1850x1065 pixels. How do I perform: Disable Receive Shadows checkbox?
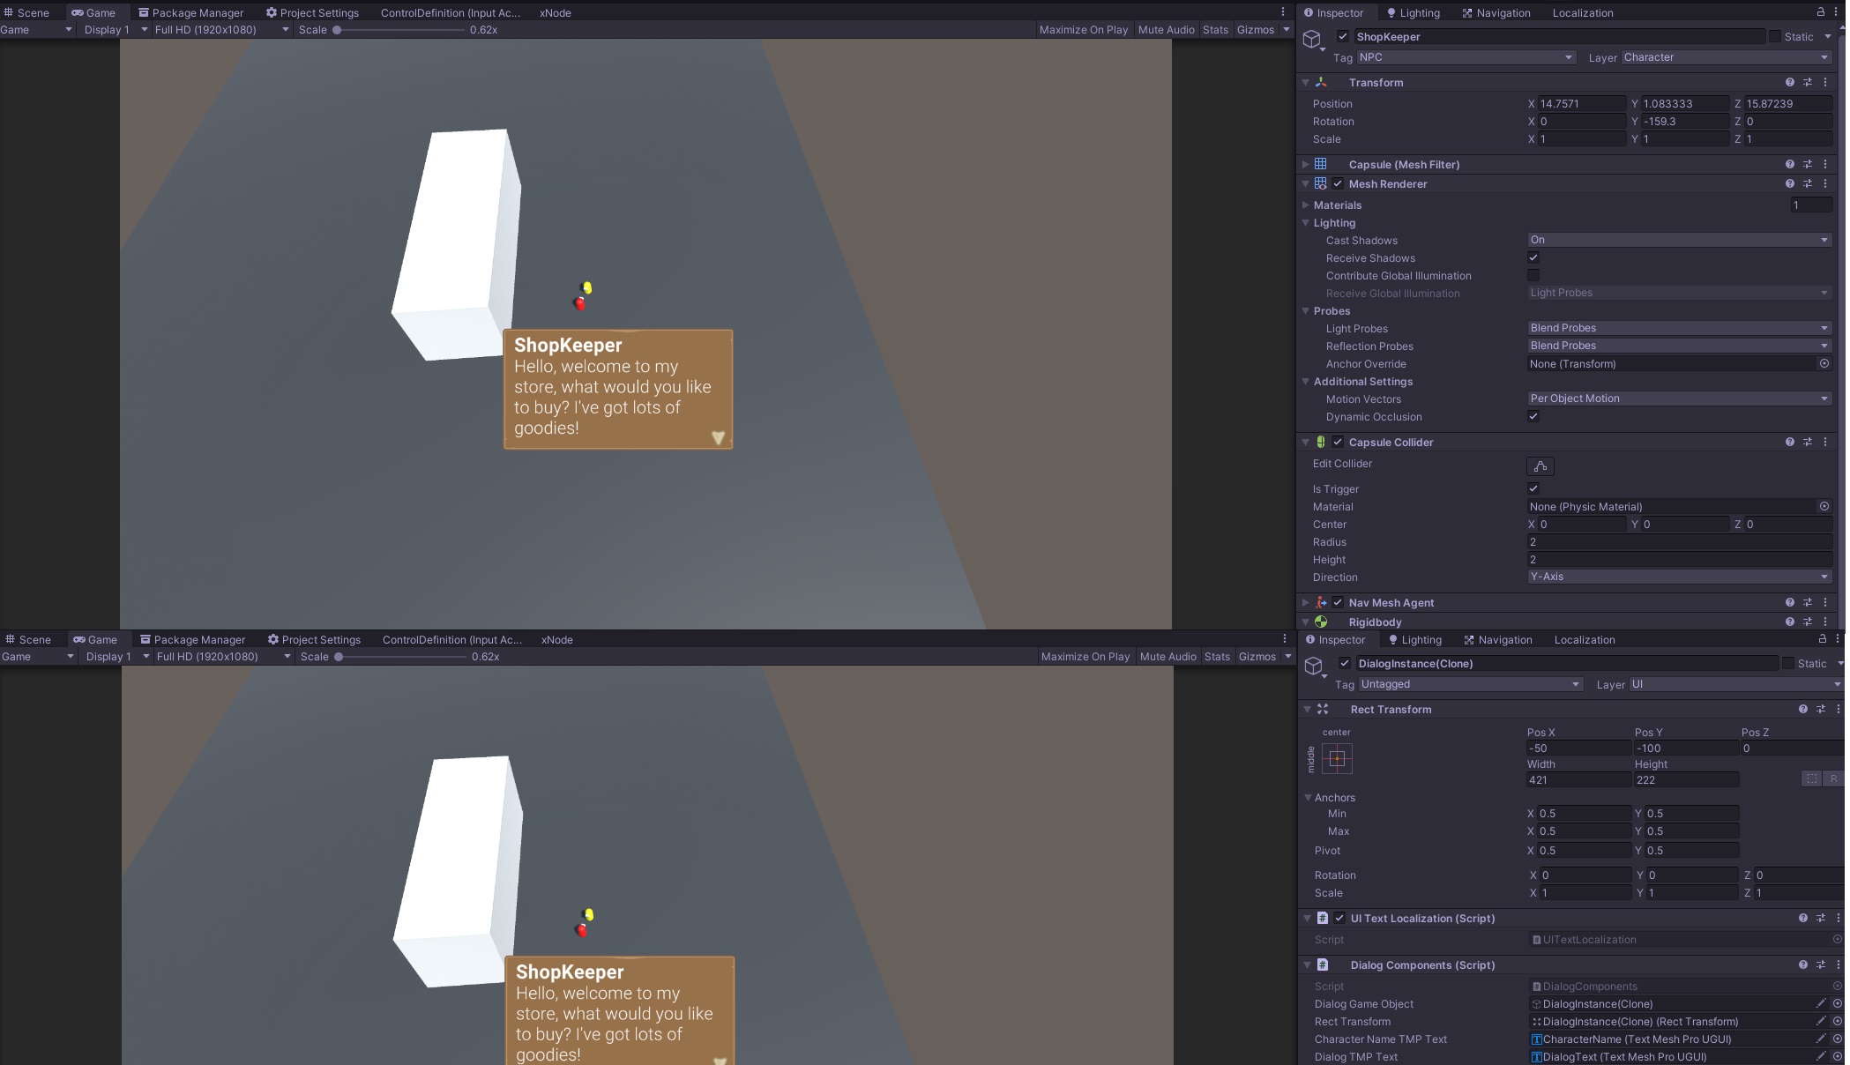point(1533,257)
